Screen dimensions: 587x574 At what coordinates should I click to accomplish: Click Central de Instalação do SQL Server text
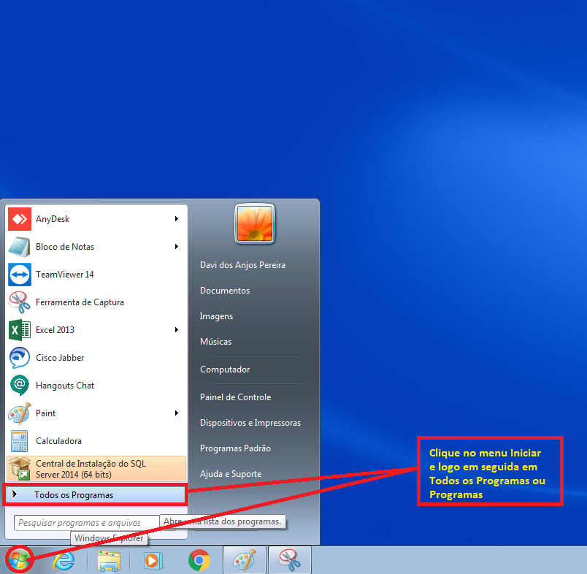click(91, 469)
